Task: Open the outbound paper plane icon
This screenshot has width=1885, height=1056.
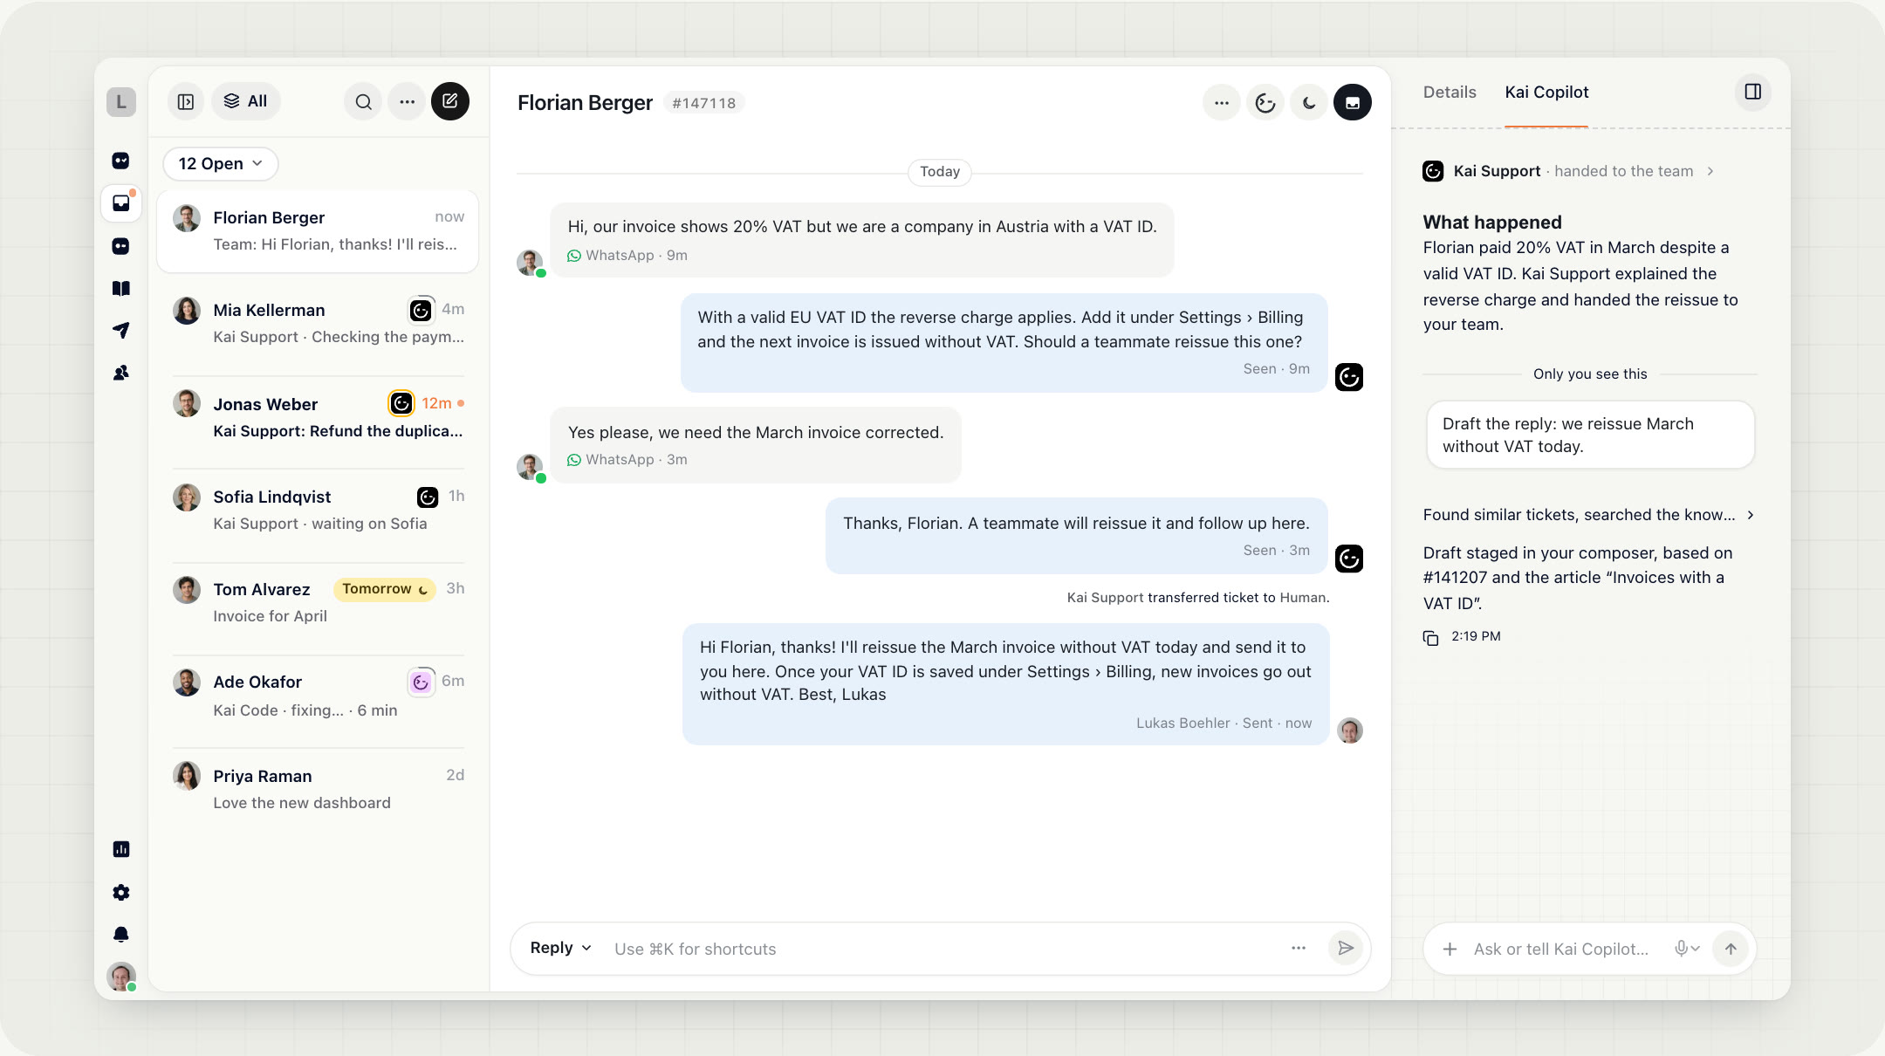Action: [121, 330]
